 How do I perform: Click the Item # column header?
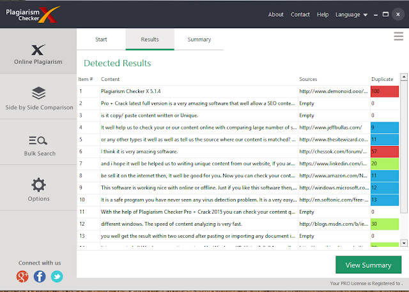[85, 79]
